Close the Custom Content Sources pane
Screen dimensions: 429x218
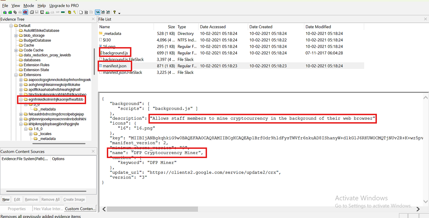(93, 151)
